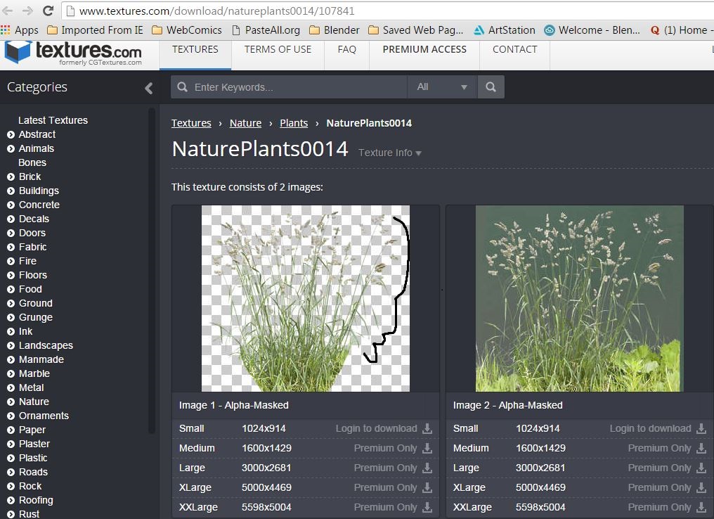Expand the Nature category arrow
The width and height of the screenshot is (714, 519).
tap(11, 402)
